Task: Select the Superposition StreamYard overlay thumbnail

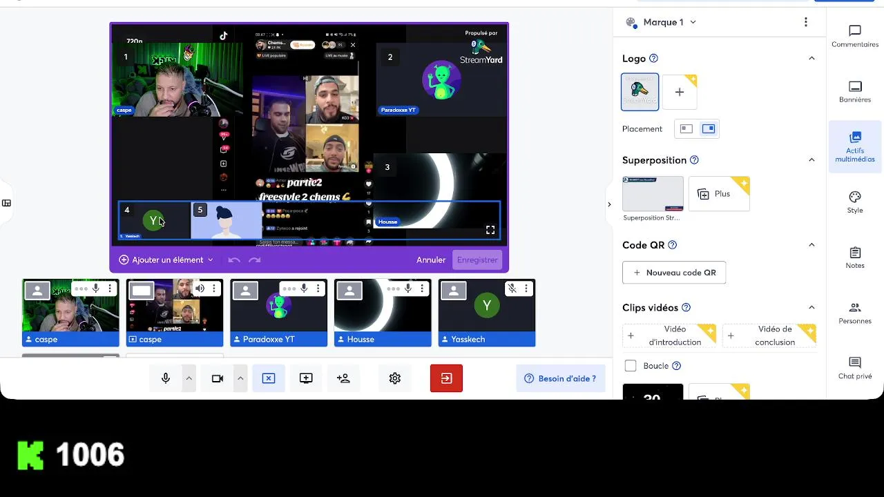Action: tap(653, 194)
